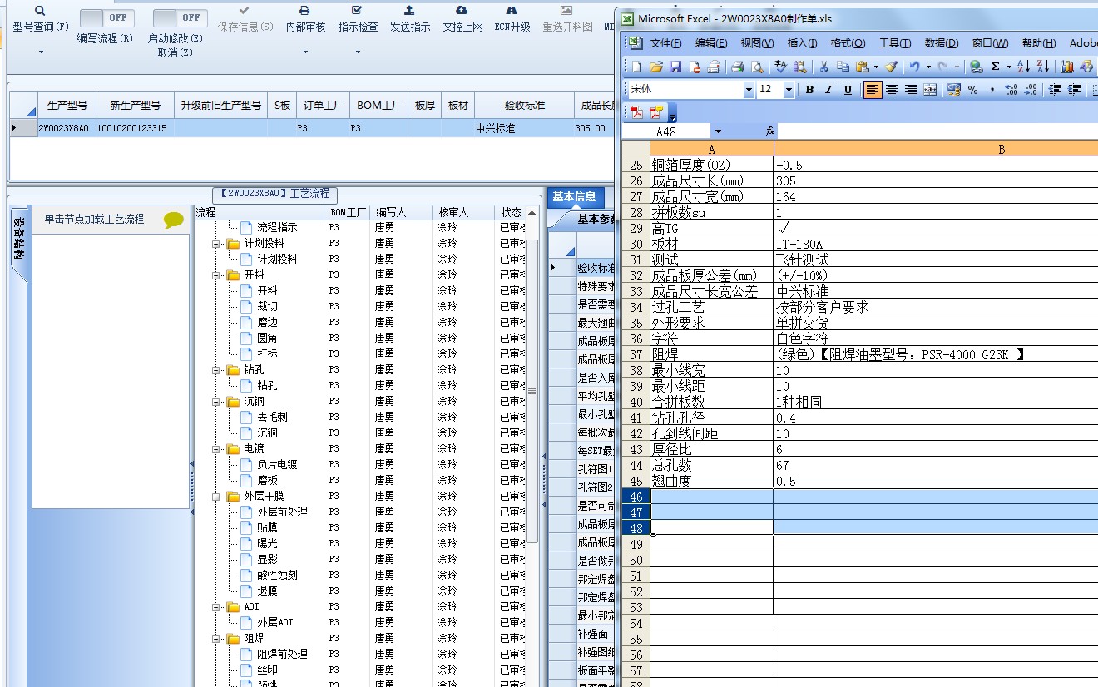1098x687 pixels.
Task: Open dropdown arrow under 内部审核
Action: [x=305, y=52]
